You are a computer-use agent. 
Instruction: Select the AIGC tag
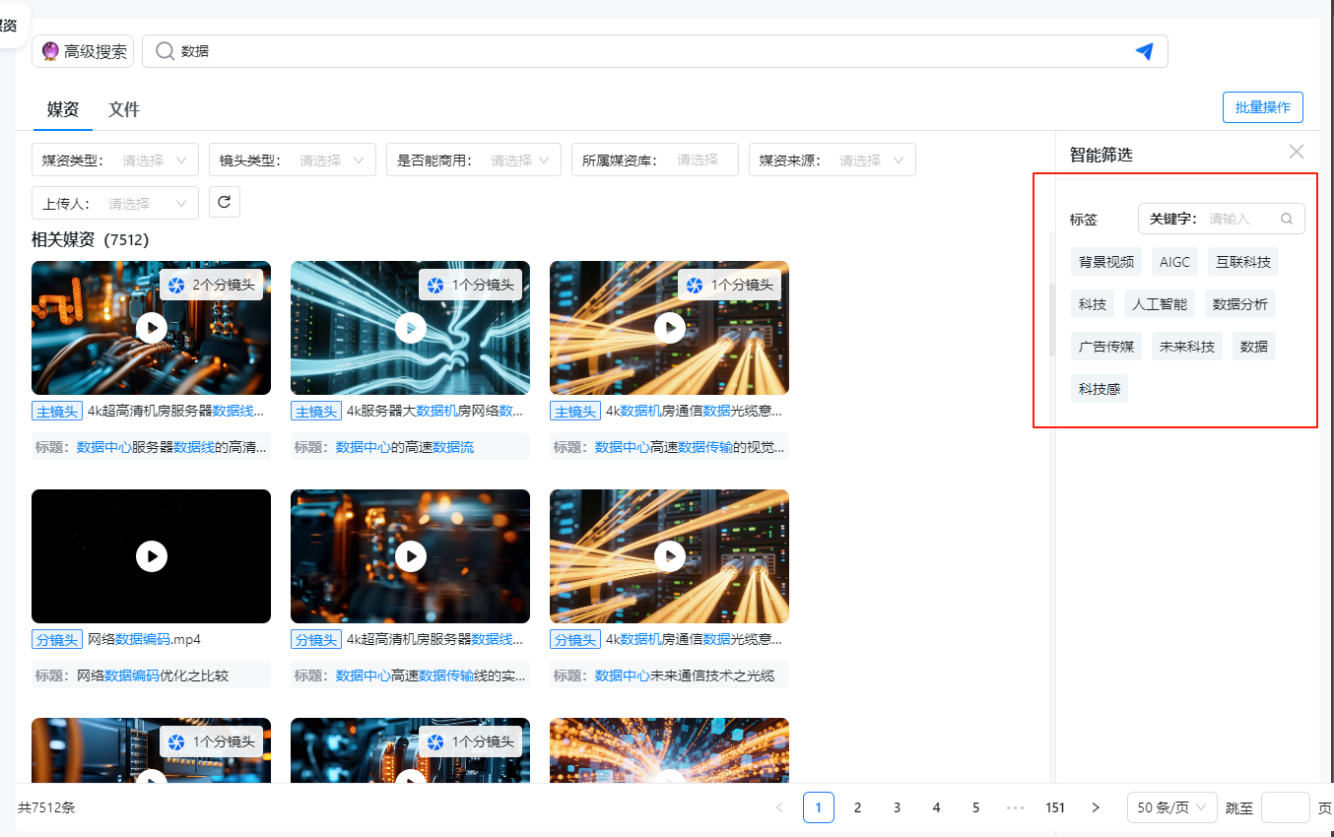pyautogui.click(x=1174, y=262)
